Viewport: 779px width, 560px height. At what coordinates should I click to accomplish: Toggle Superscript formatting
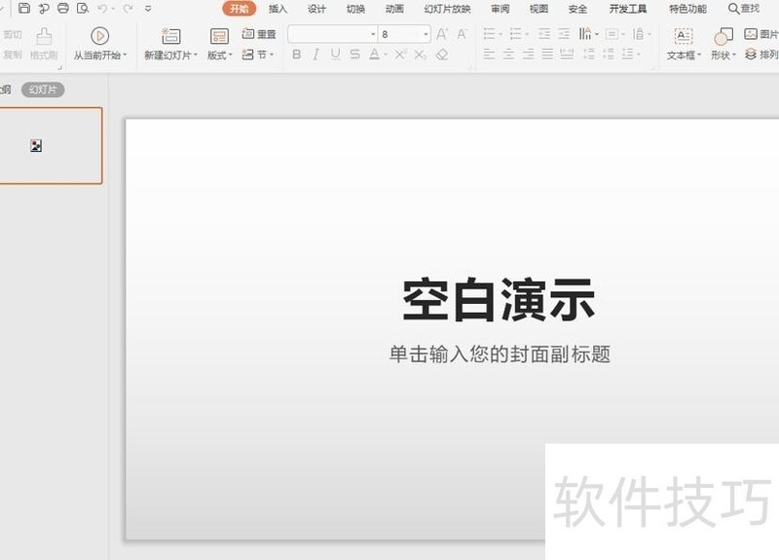point(400,55)
